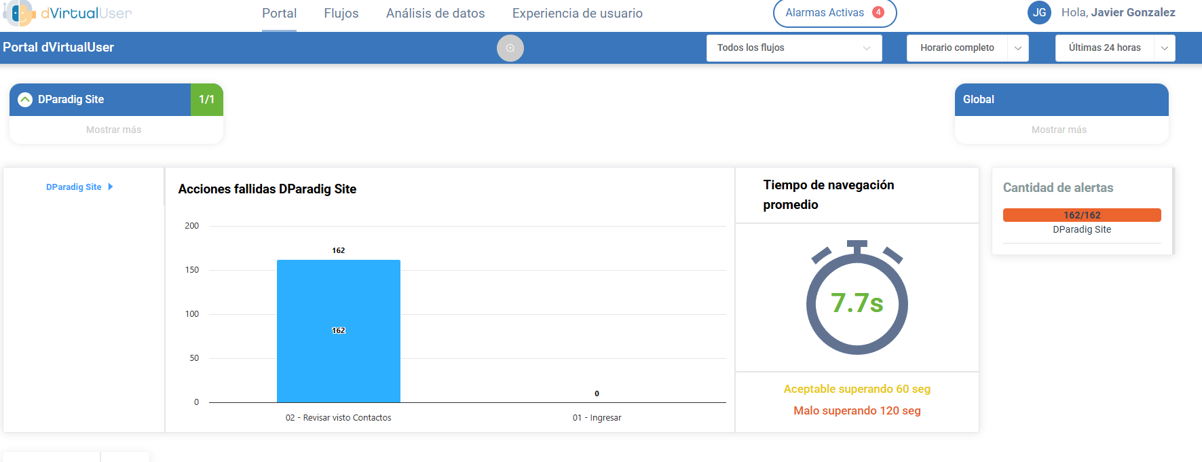
Task: Click the Portal dVirtualUser title
Action: pos(58,47)
